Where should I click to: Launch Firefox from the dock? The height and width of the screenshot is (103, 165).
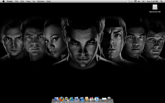[x=61, y=99]
